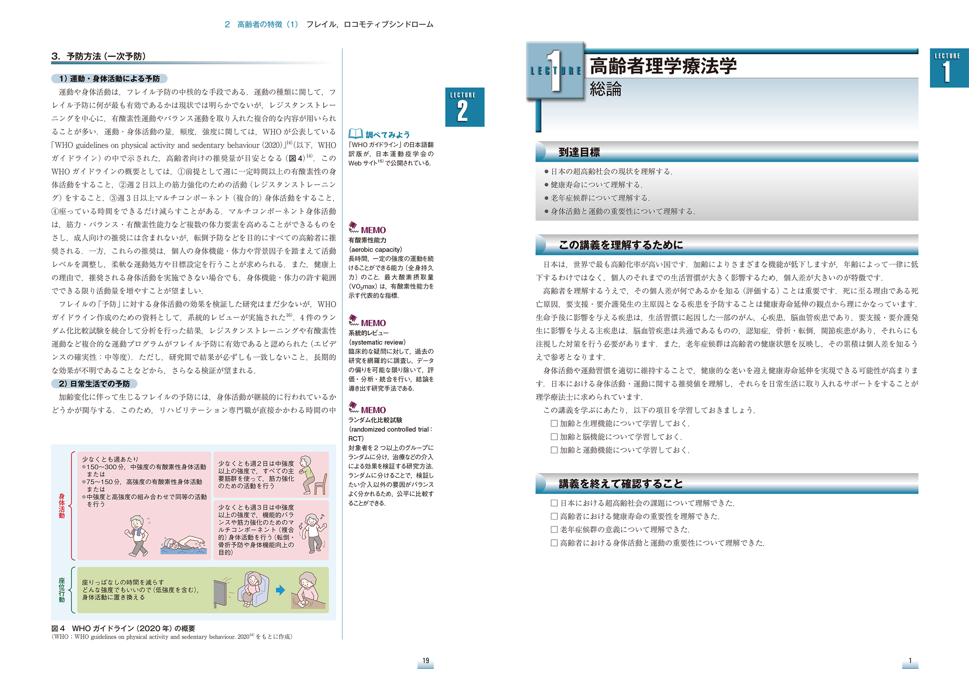Click the text 少なくとも週2日は中強度 in the figure
969x685 pixels.
[256, 463]
